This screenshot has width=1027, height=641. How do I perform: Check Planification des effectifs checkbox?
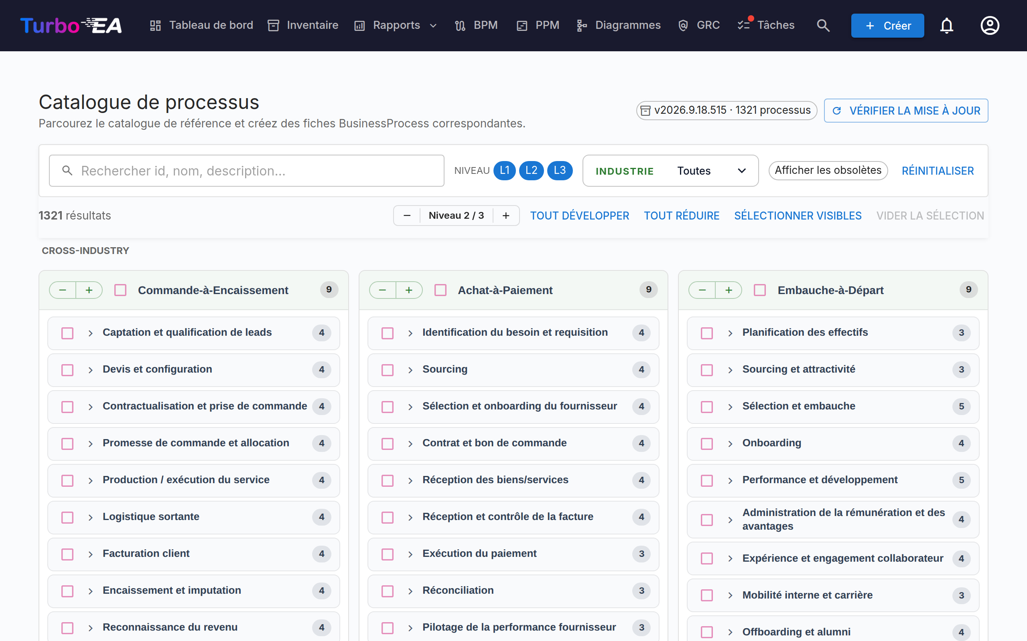[706, 333]
